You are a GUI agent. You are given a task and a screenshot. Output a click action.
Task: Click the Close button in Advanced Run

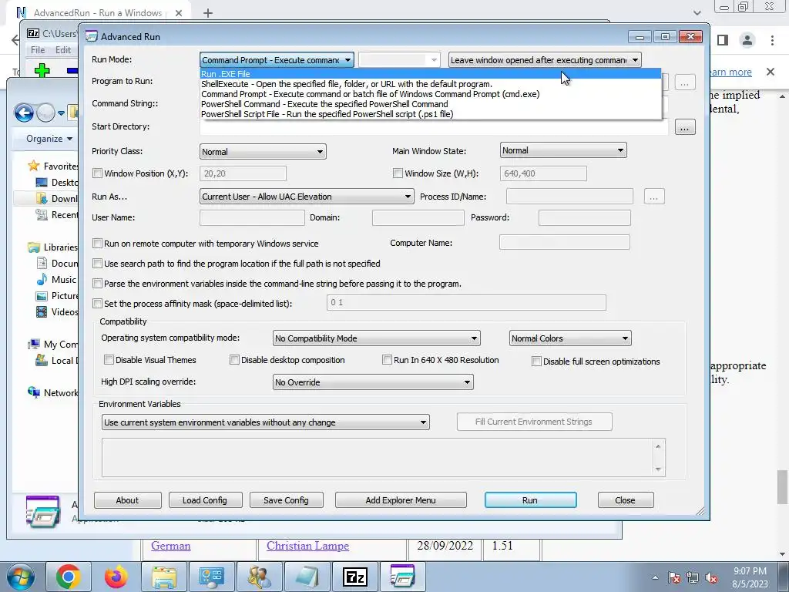click(626, 500)
